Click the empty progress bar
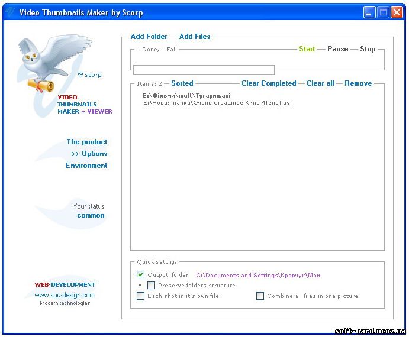 click(204, 70)
